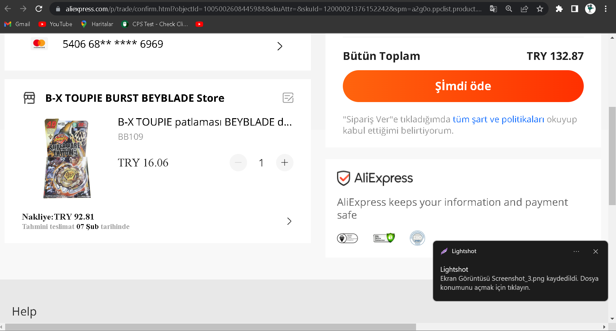
Task: Click the Bütün Toplam label
Action: coord(382,56)
